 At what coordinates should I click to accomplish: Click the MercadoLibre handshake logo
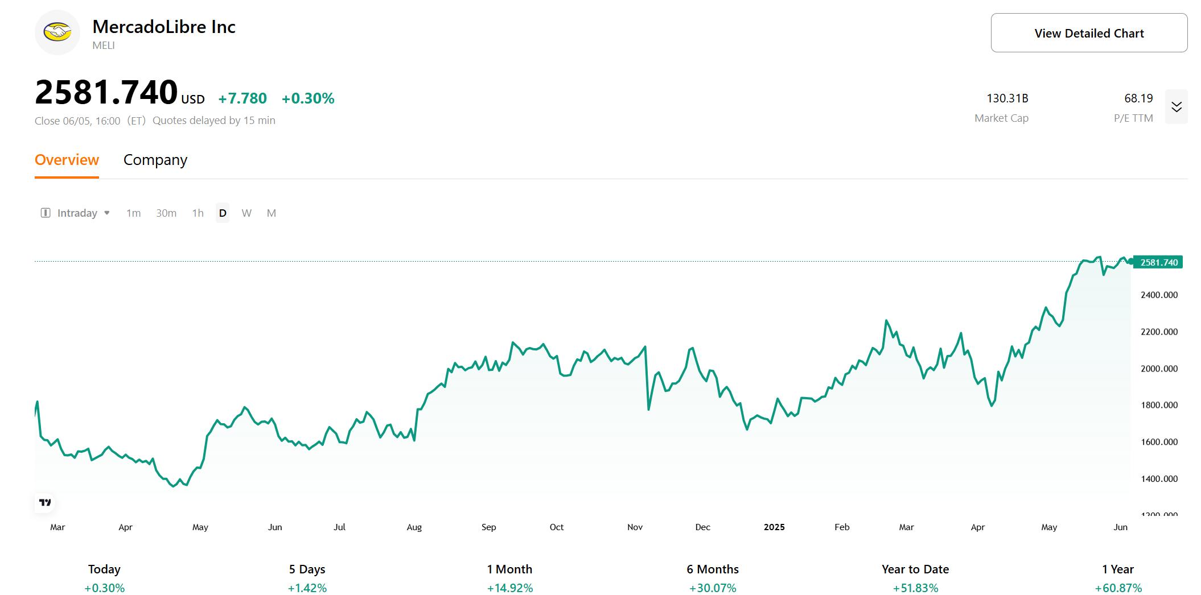[57, 32]
